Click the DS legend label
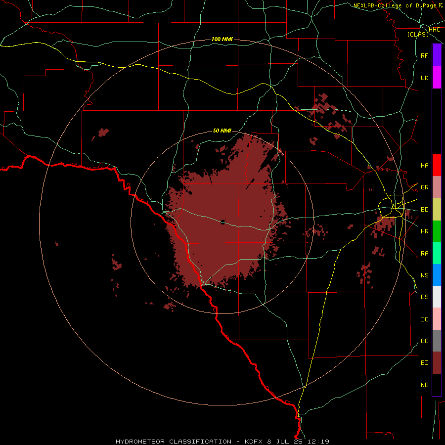Screen dimensions: 445x445 [425, 297]
